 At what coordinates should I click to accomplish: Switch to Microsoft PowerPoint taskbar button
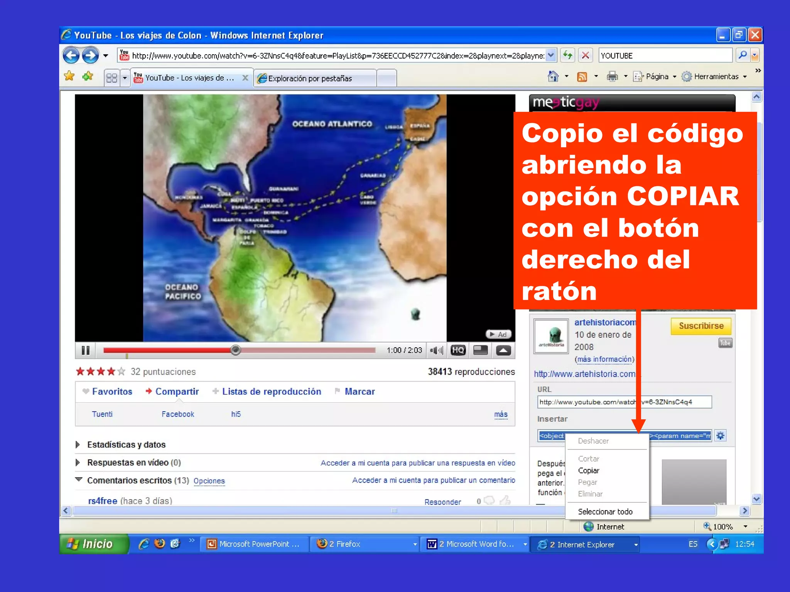click(254, 544)
